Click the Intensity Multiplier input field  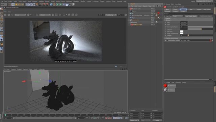184,27
